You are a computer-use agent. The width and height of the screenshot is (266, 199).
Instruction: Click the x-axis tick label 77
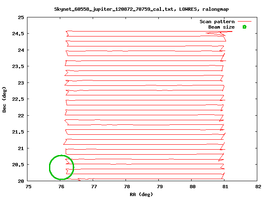pyautogui.click(x=94, y=187)
